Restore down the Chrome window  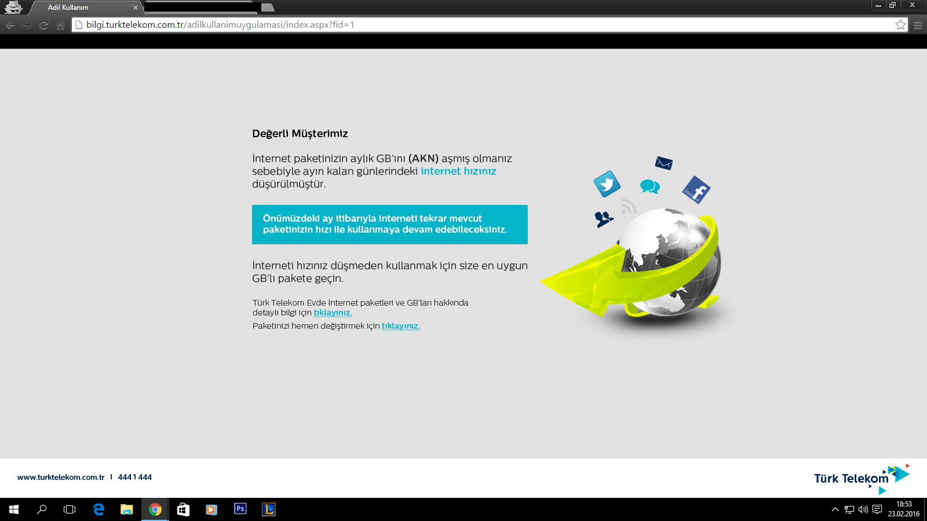(892, 5)
